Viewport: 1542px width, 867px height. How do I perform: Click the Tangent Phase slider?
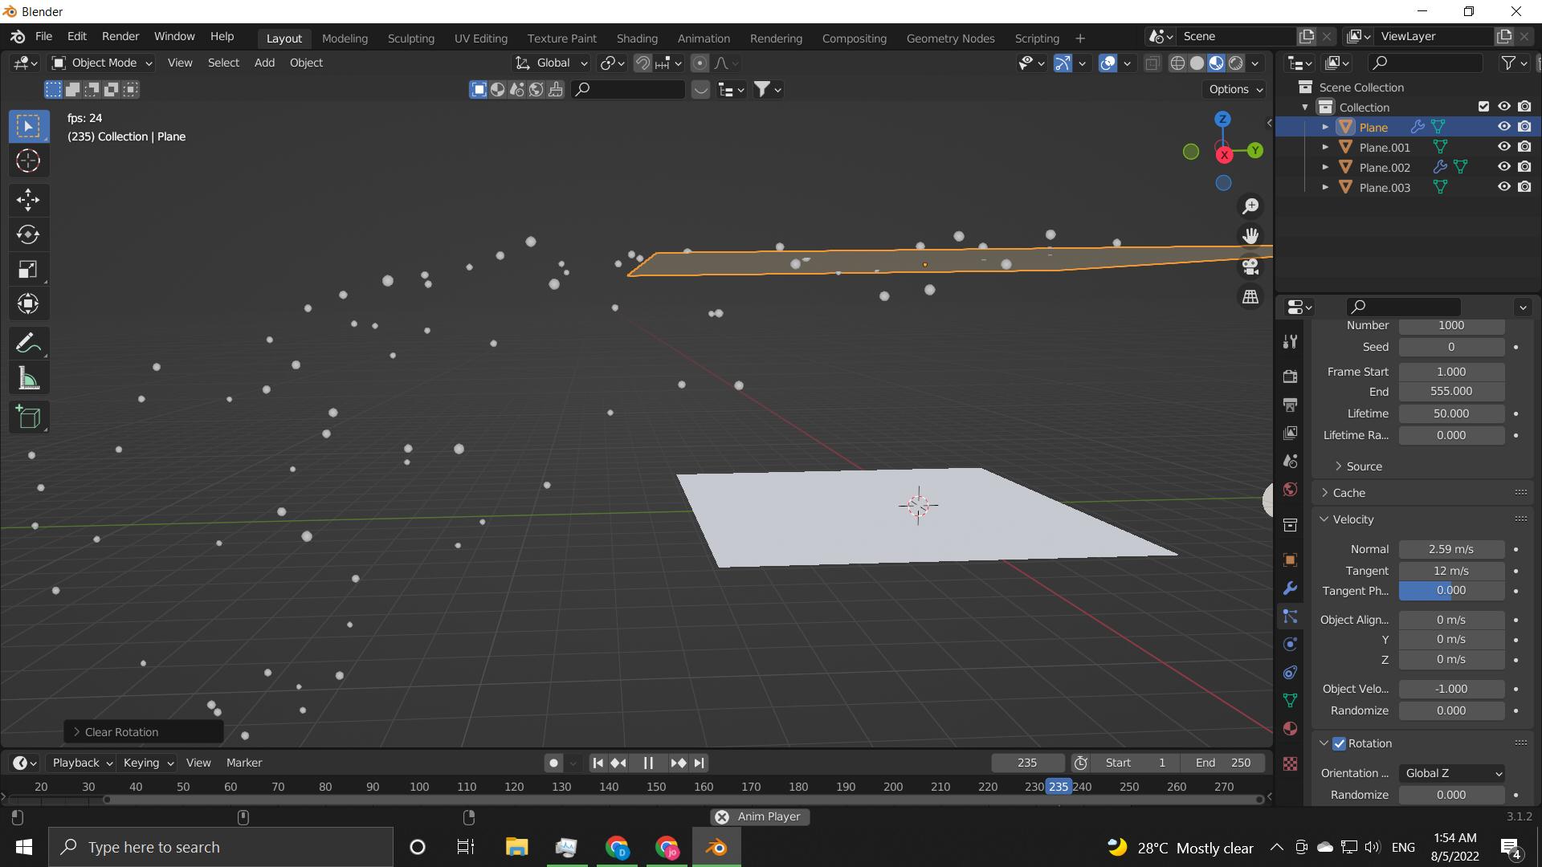(1451, 591)
